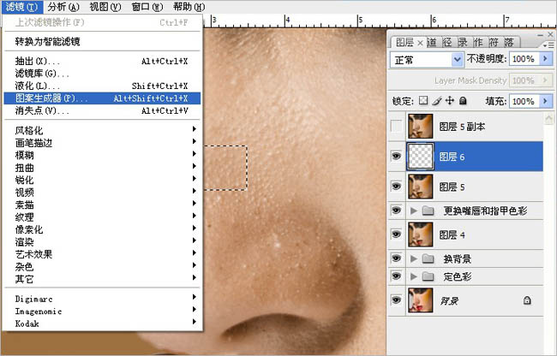Toggle lock position move icon
Image resolution: width=557 pixels, height=356 pixels.
pyautogui.click(x=450, y=101)
